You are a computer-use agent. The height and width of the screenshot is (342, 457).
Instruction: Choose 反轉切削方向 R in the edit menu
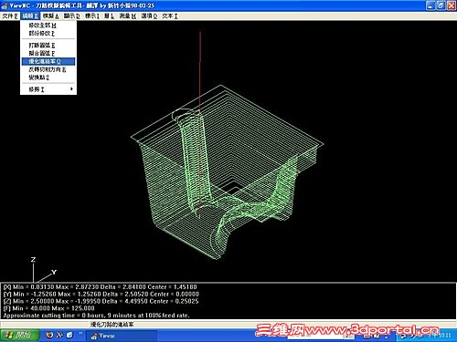48,69
